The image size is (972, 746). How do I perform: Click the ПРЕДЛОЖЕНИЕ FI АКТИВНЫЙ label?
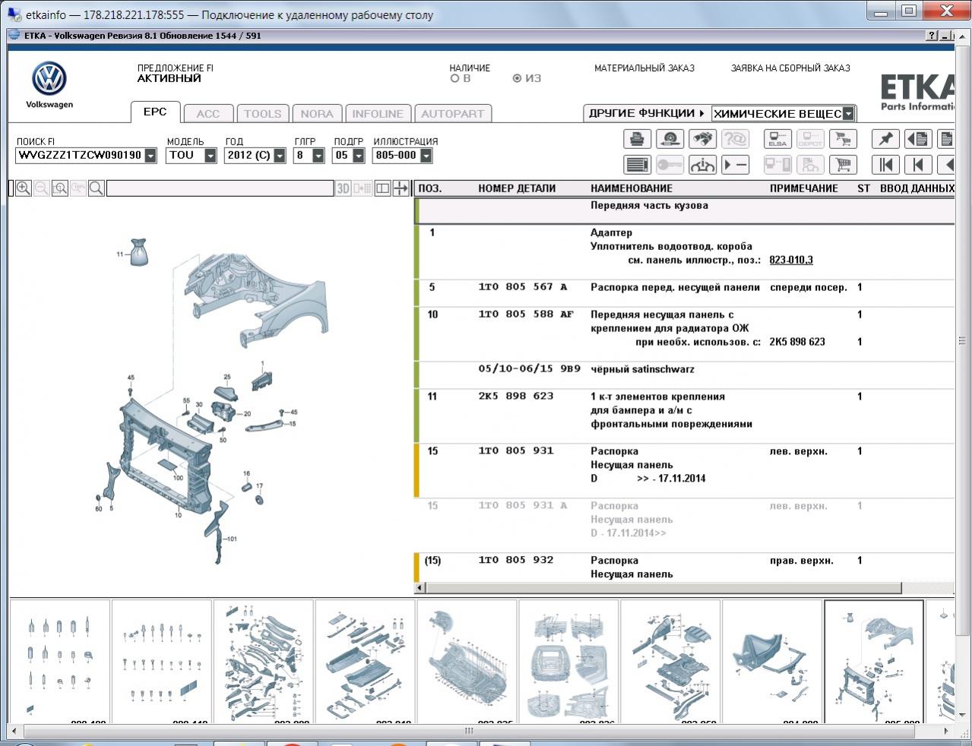[176, 73]
